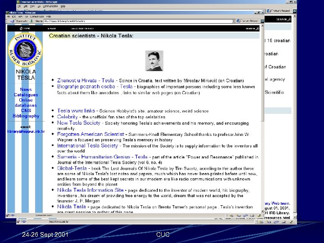This screenshot has width=324, height=243.
Task: Open the Bookmarks icon in the Nikola Tesla window
Action: tap(13, 21)
